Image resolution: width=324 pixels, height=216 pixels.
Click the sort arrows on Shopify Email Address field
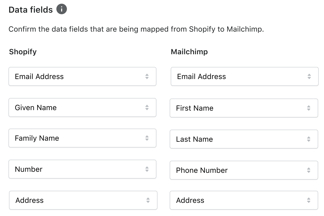pyautogui.click(x=148, y=76)
